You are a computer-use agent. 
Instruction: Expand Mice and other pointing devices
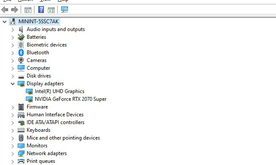12,138
